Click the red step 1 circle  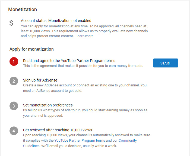[x=14, y=62]
